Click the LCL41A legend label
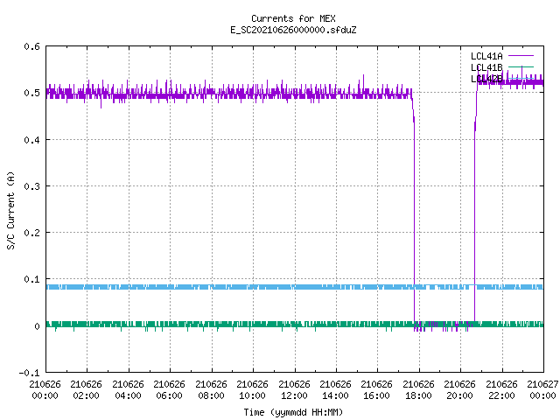560x420 pixels. tap(486, 56)
